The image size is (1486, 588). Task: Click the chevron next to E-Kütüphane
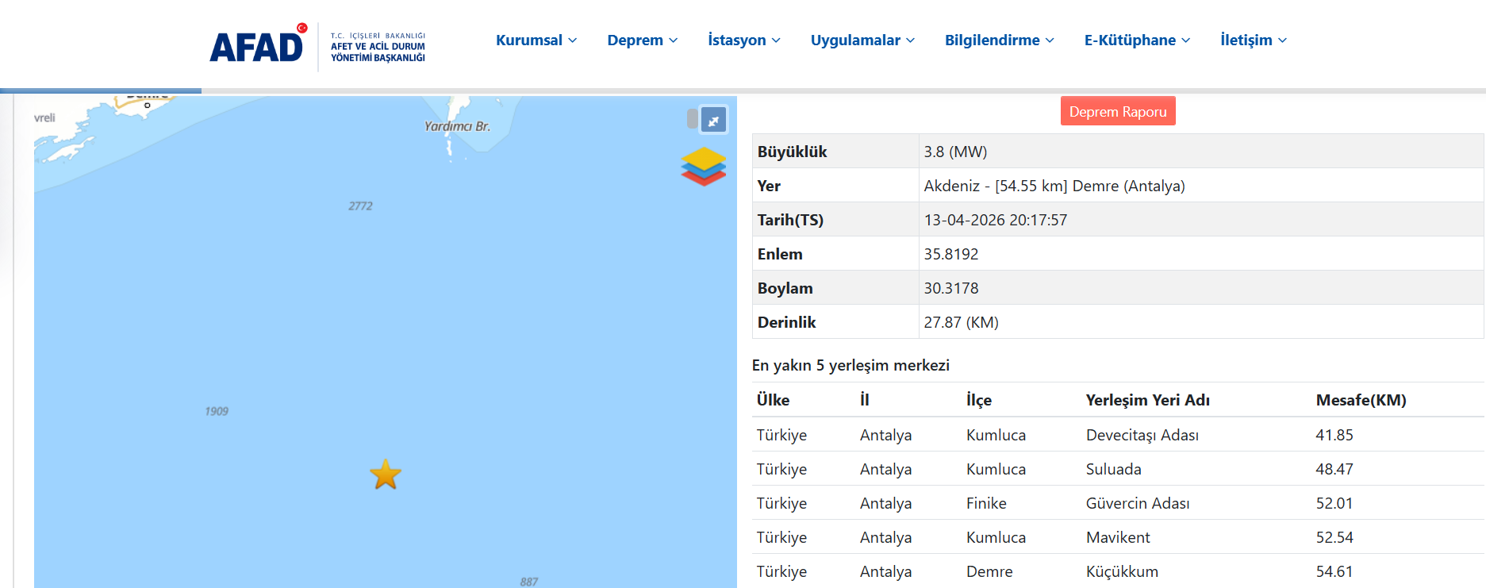tap(1185, 40)
